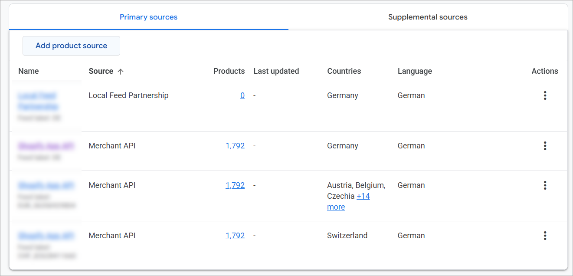Open the blurred Local Feed Partnership name link
573x276 pixels.
point(37,101)
